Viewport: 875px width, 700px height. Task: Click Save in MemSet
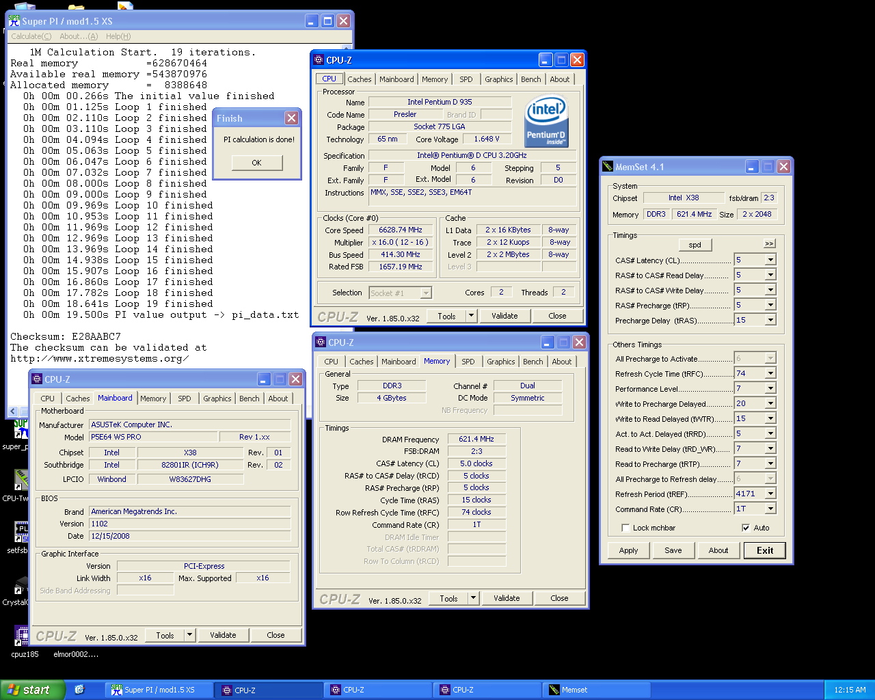click(673, 550)
